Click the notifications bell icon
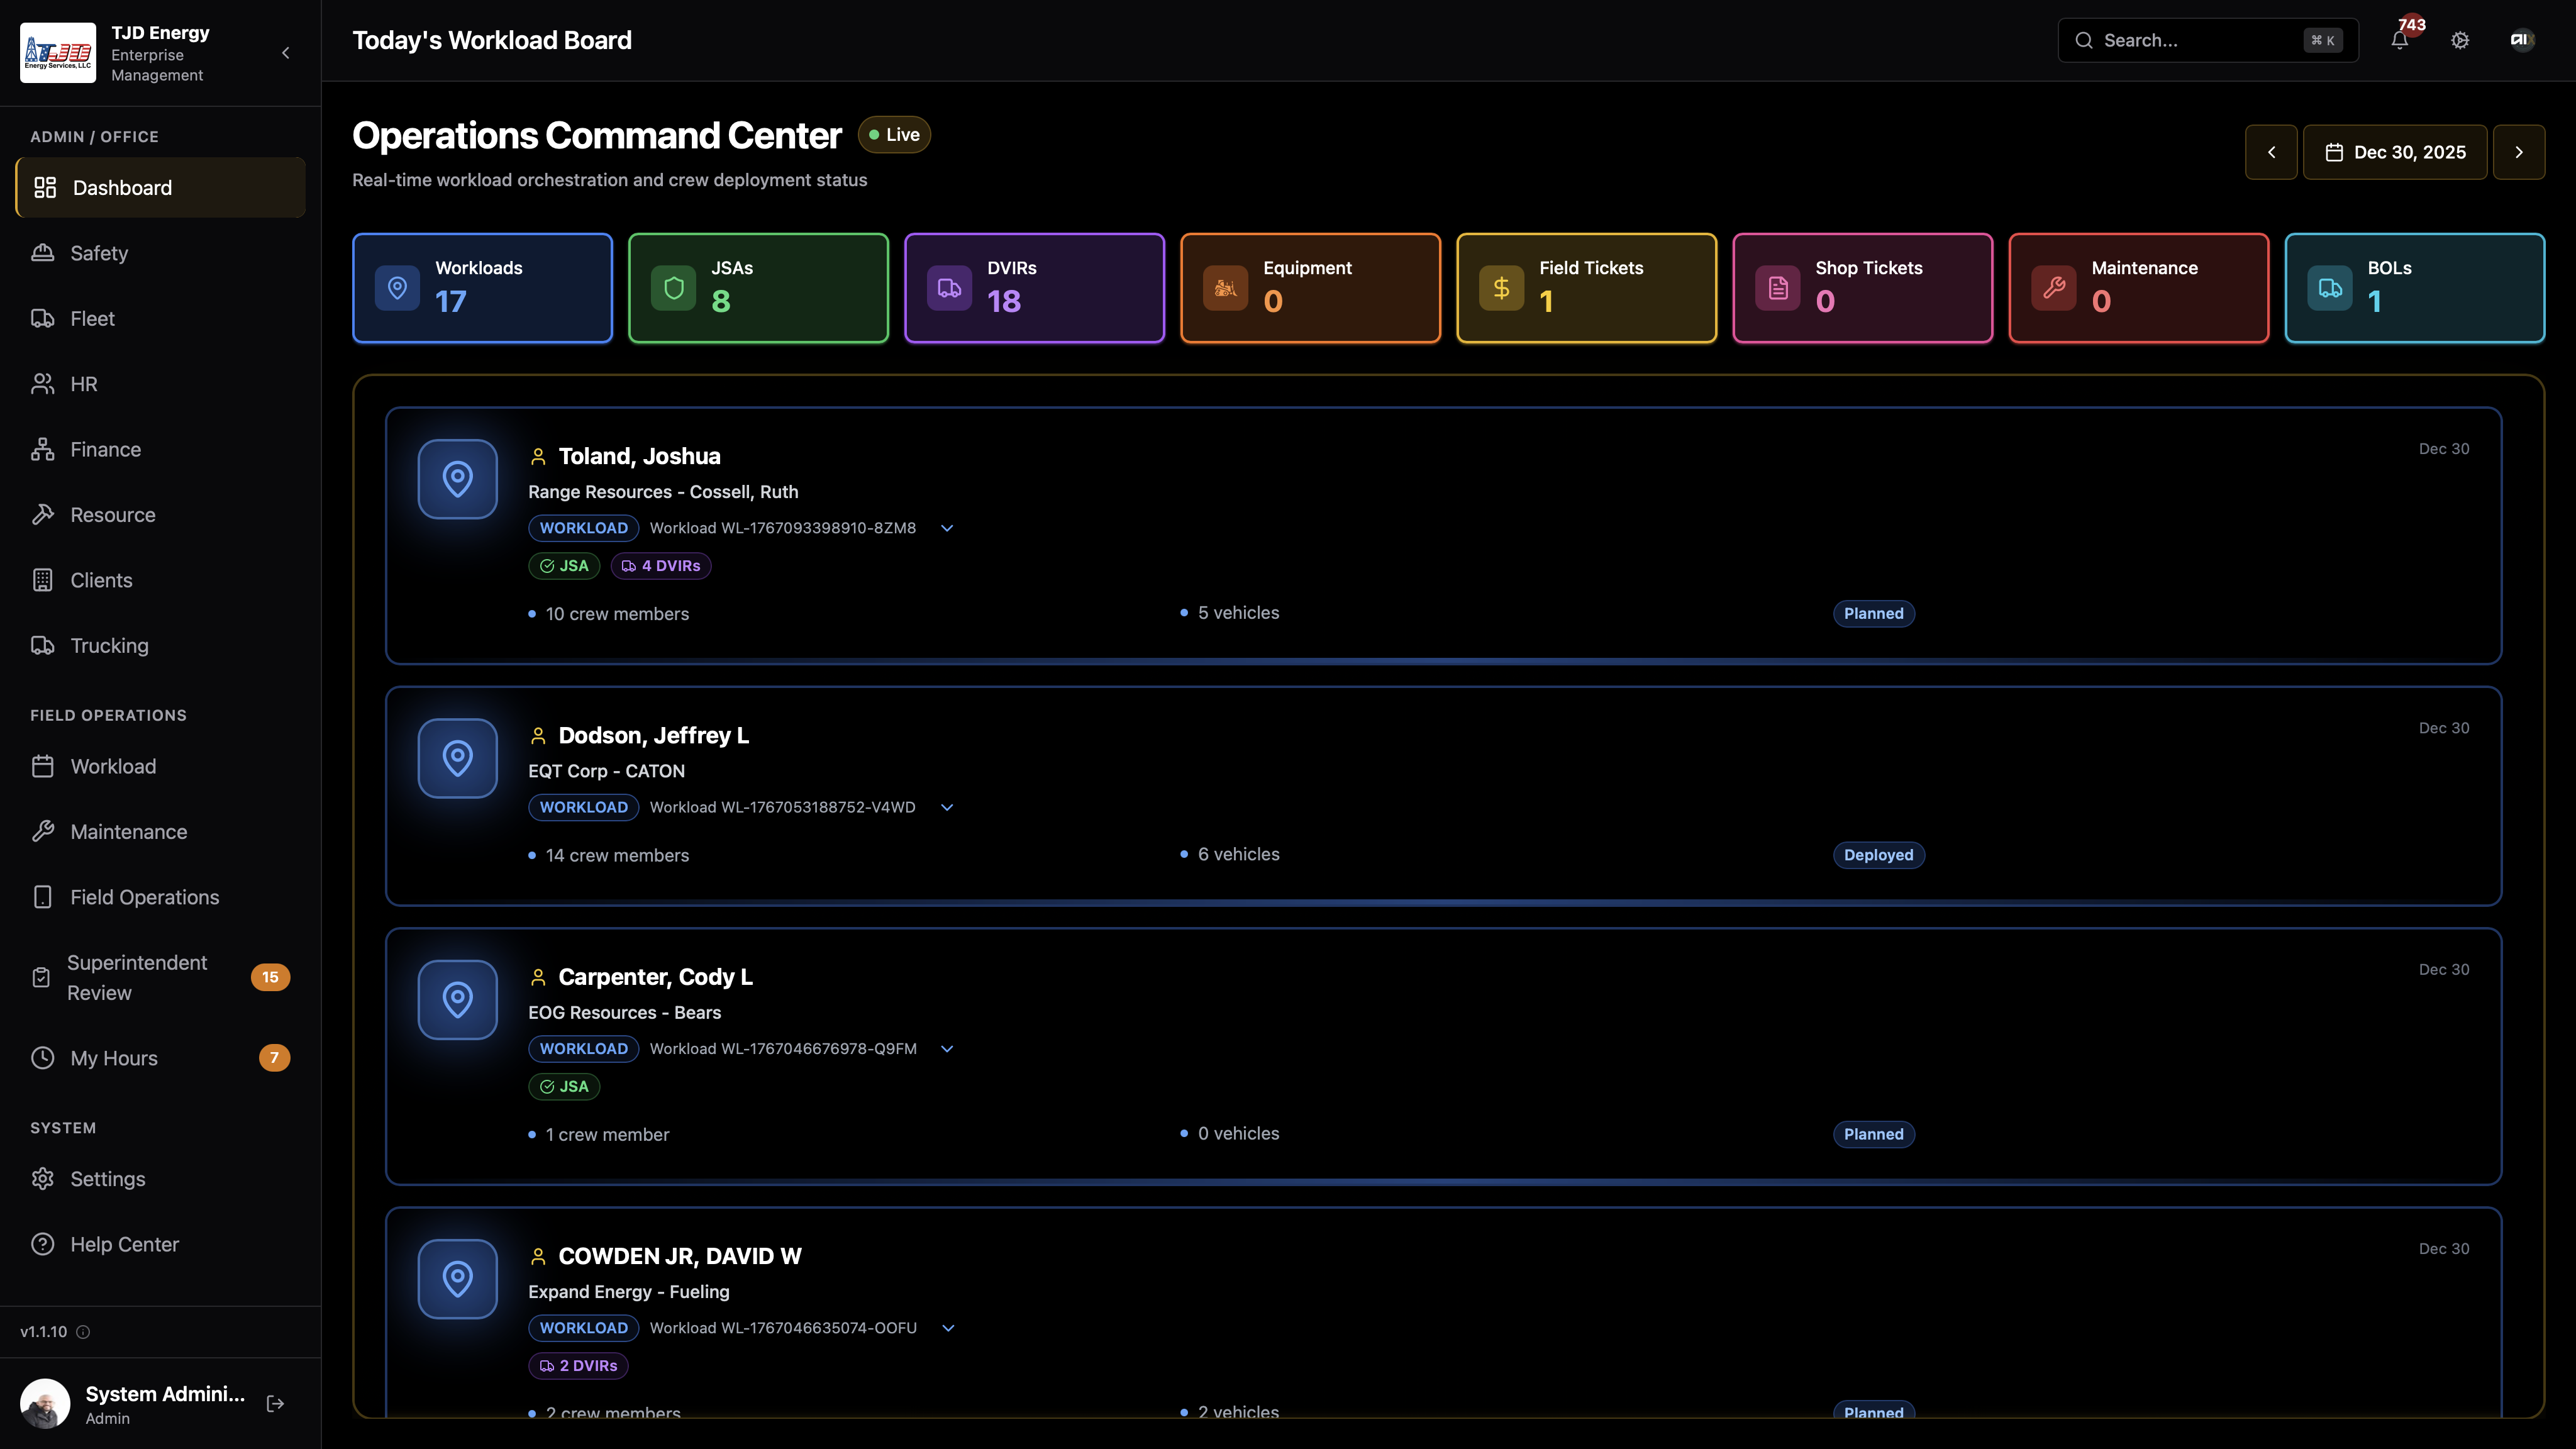The width and height of the screenshot is (2576, 1449). (x=2399, y=40)
